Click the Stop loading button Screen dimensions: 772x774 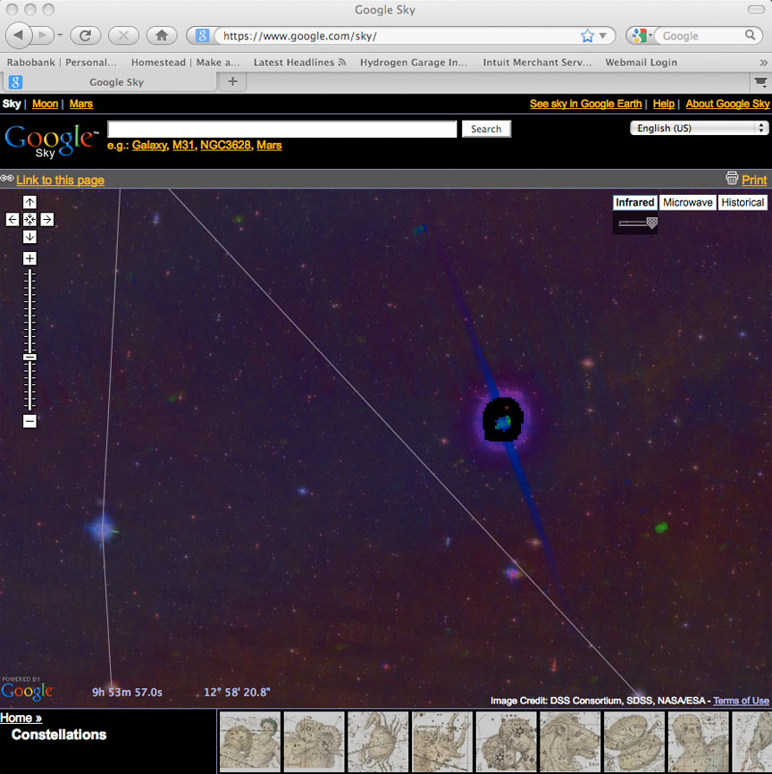[123, 36]
